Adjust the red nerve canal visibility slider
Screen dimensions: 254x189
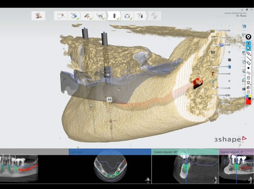pos(223,88)
